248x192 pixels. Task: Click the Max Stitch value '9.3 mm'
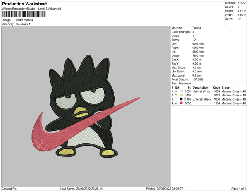tap(197, 67)
